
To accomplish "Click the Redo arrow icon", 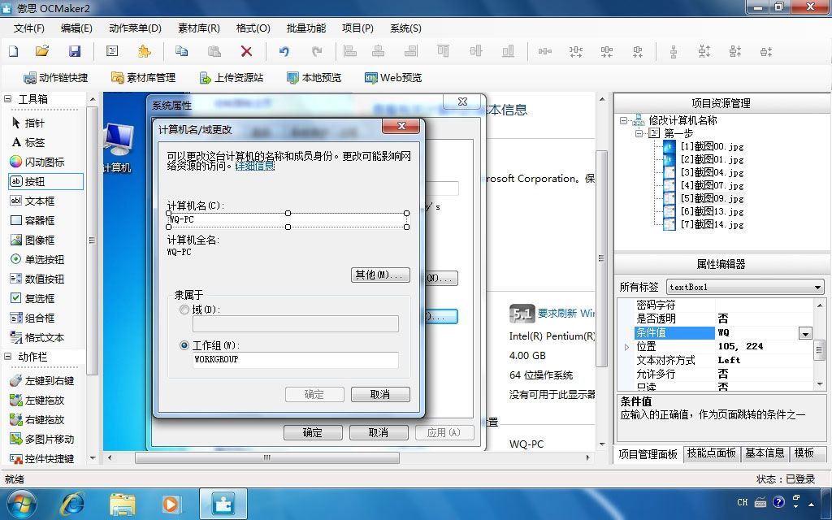I will tap(317, 51).
